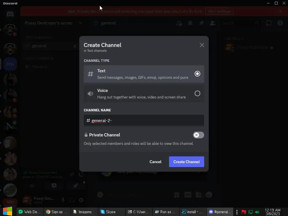
Task: Dismiss the red mic warning banner
Action: pos(280,11)
